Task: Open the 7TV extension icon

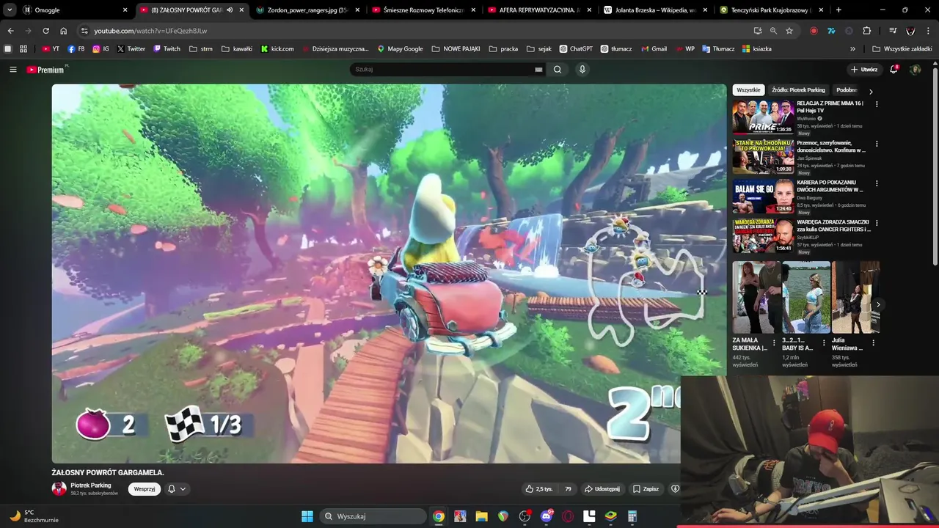Action: tap(831, 31)
